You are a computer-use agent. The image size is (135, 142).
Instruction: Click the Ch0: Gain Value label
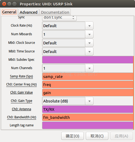(x=21, y=93)
